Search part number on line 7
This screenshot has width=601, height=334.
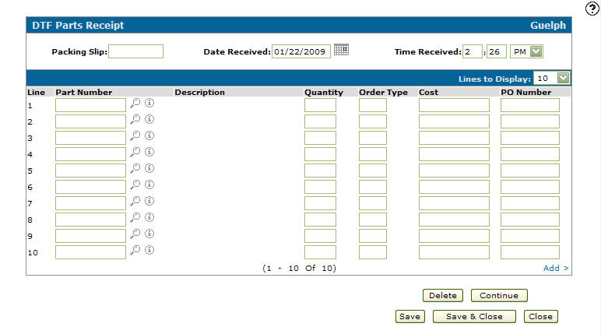135,202
